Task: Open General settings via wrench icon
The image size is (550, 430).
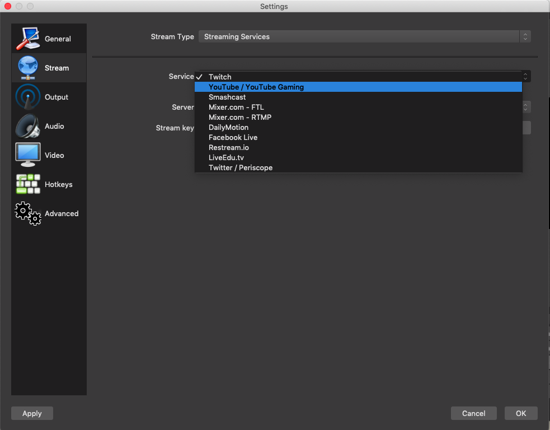Action: coord(28,39)
